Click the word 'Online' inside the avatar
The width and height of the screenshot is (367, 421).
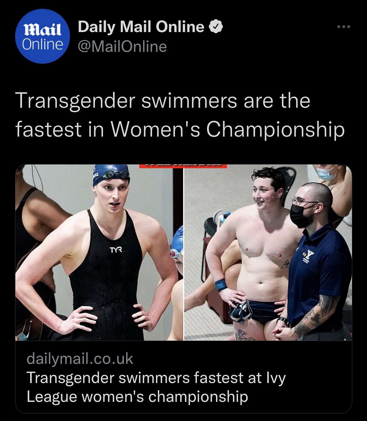pyautogui.click(x=42, y=45)
